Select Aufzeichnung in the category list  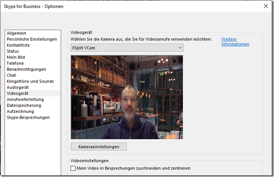click(20, 112)
